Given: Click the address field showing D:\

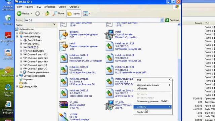Looking at the screenshot, I should coord(92,20).
